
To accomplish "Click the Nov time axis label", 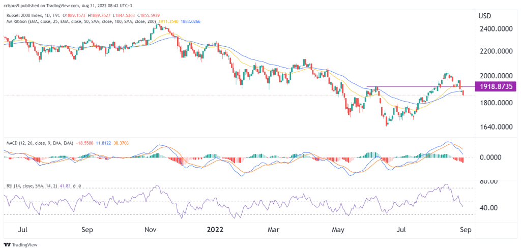I will [x=152, y=230].
